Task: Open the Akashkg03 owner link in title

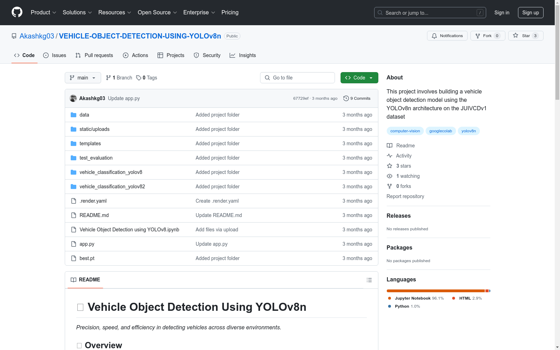Action: (x=37, y=36)
